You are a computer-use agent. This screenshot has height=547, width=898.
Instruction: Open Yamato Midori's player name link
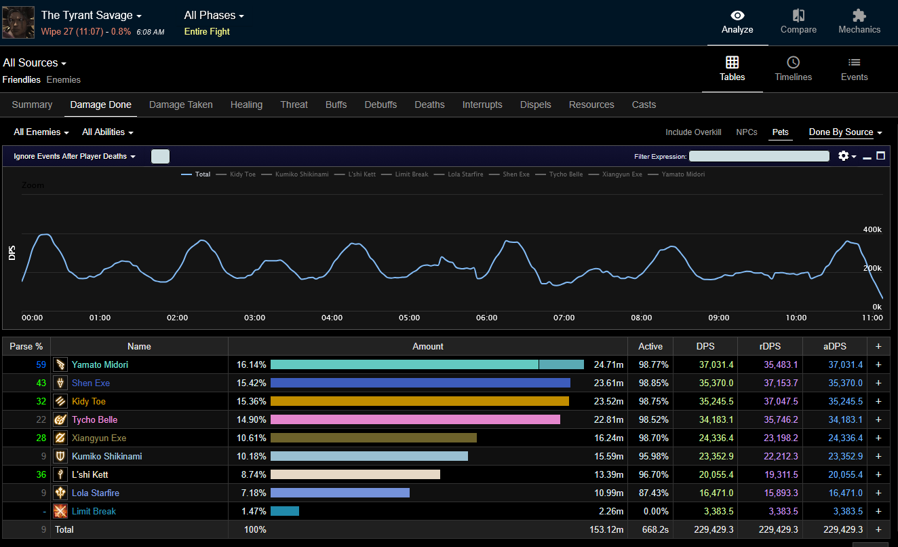pos(100,364)
